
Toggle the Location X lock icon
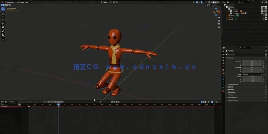tap(263, 61)
